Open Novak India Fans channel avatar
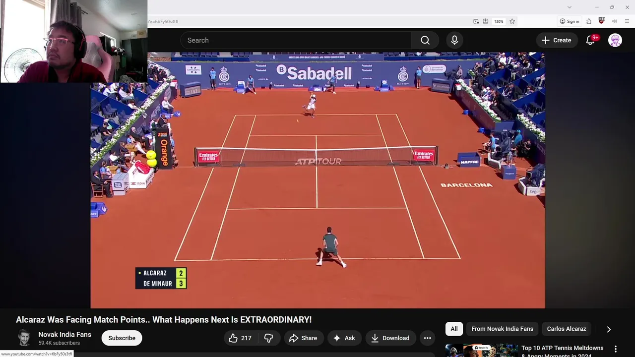Image resolution: width=635 pixels, height=357 pixels. [x=24, y=338]
